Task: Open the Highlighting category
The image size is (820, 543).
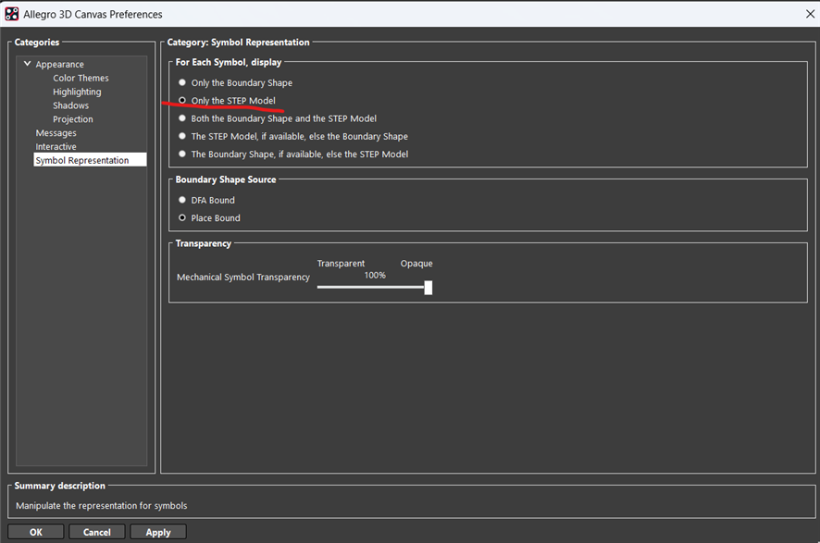Action: [77, 92]
